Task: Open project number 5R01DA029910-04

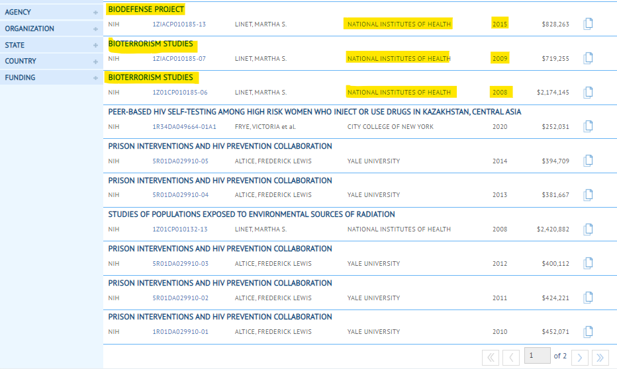Action: point(180,195)
